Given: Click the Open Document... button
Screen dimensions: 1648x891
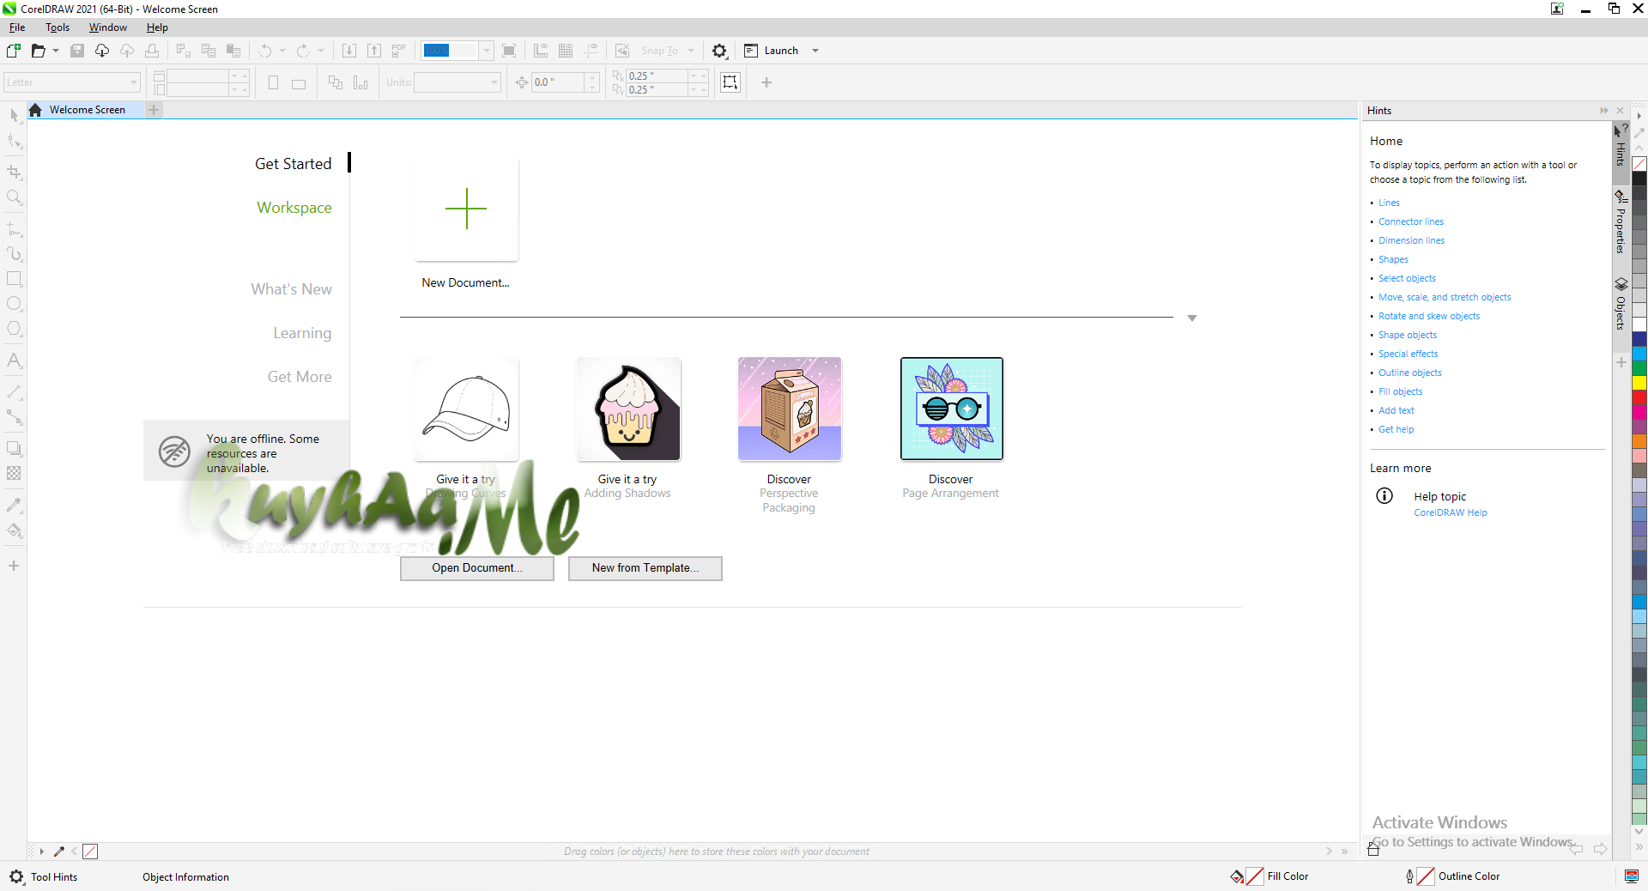Looking at the screenshot, I should point(477,568).
